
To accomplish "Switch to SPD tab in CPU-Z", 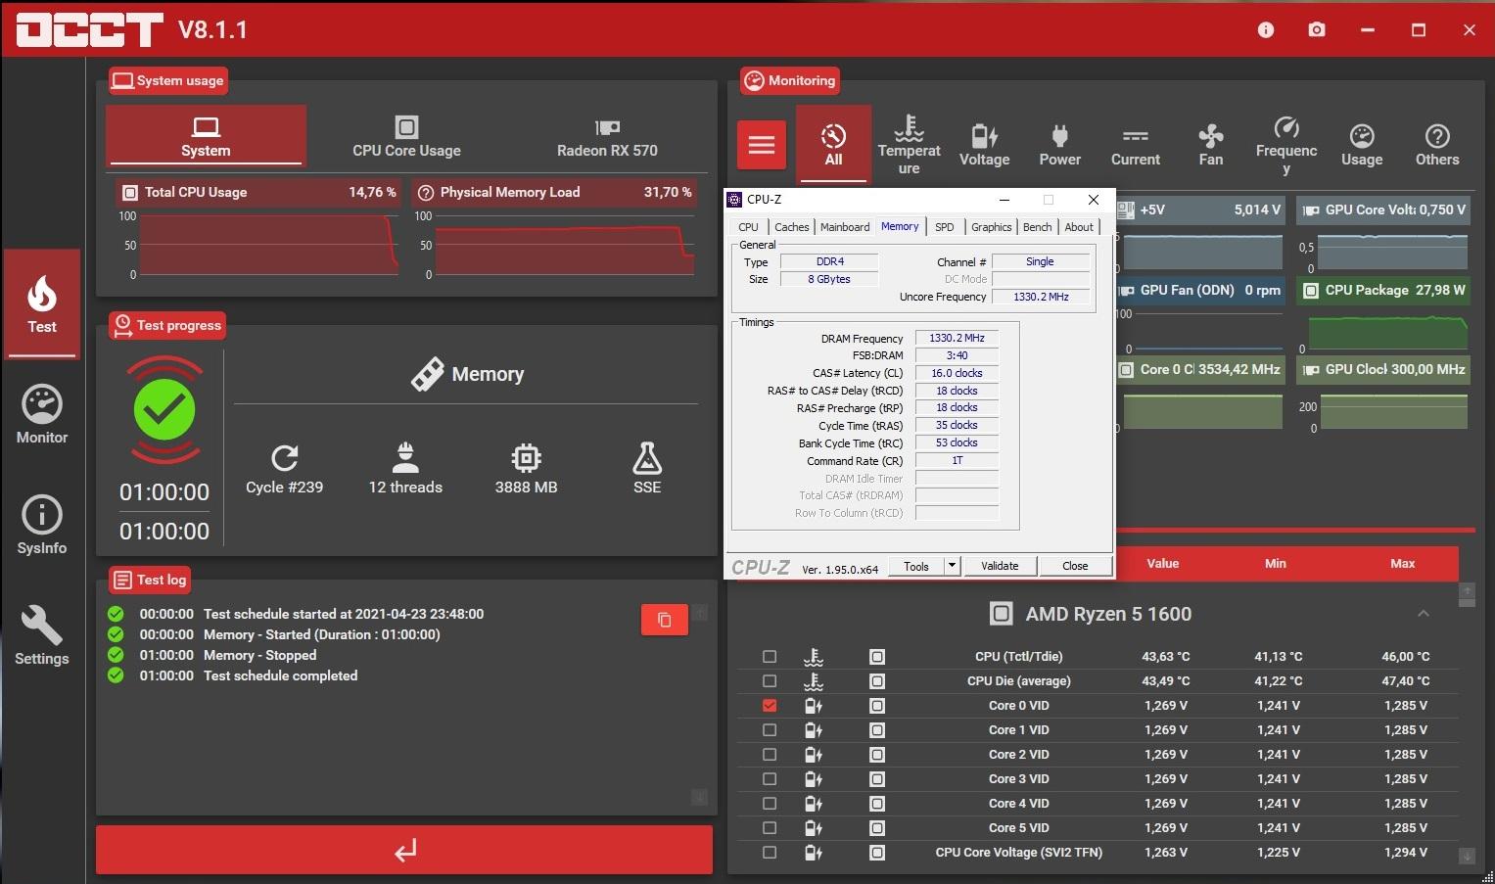I will coord(945,227).
